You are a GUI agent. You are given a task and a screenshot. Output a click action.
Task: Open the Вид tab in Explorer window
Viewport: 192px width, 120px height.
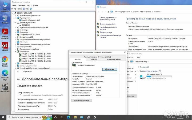pyautogui.click(x=138, y=57)
